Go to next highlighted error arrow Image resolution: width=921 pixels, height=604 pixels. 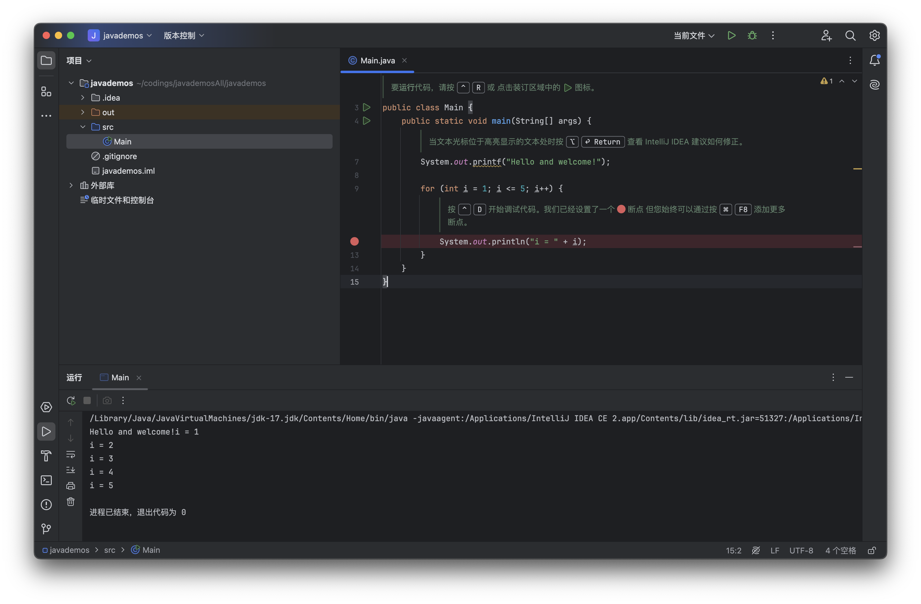(854, 81)
